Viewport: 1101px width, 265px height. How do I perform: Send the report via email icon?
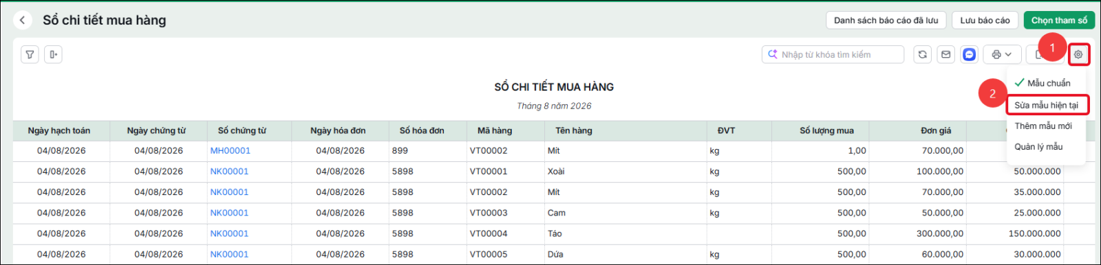(946, 54)
